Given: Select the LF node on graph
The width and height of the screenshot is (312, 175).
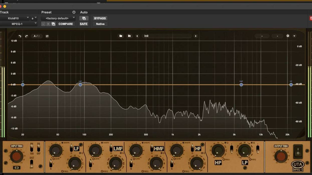Looking at the screenshot, I should pyautogui.click(x=23, y=85).
